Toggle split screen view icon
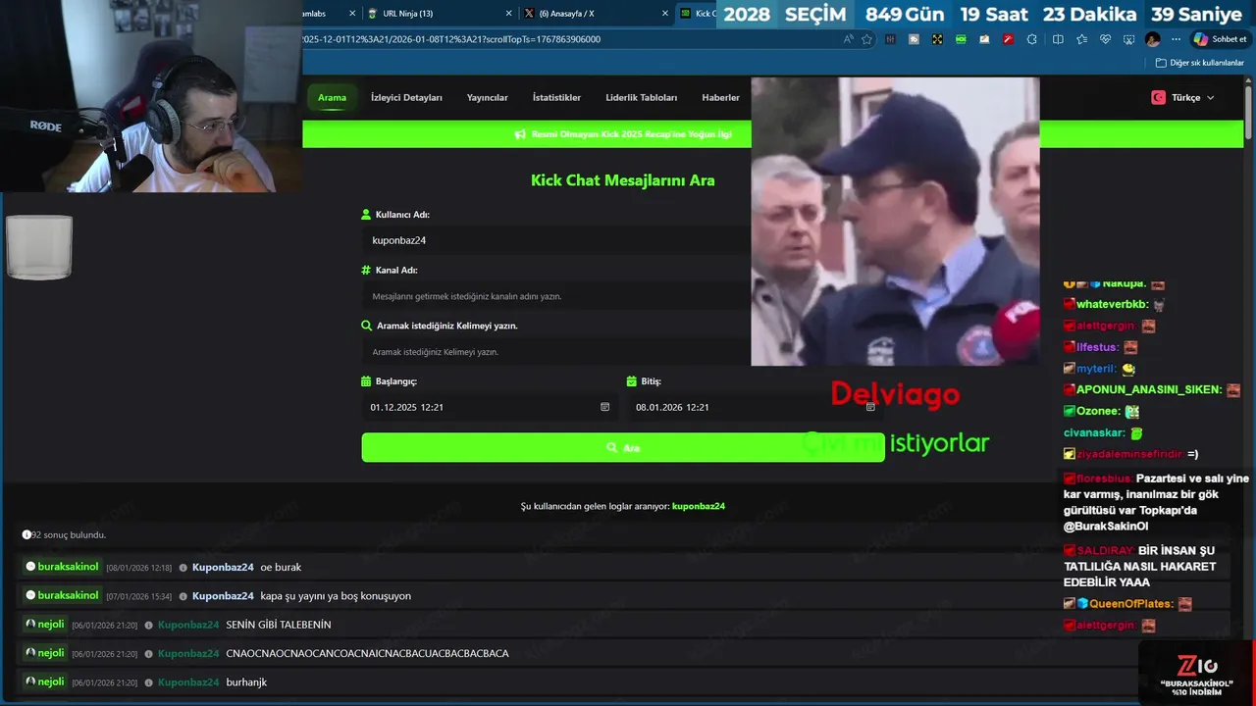 pyautogui.click(x=1058, y=39)
